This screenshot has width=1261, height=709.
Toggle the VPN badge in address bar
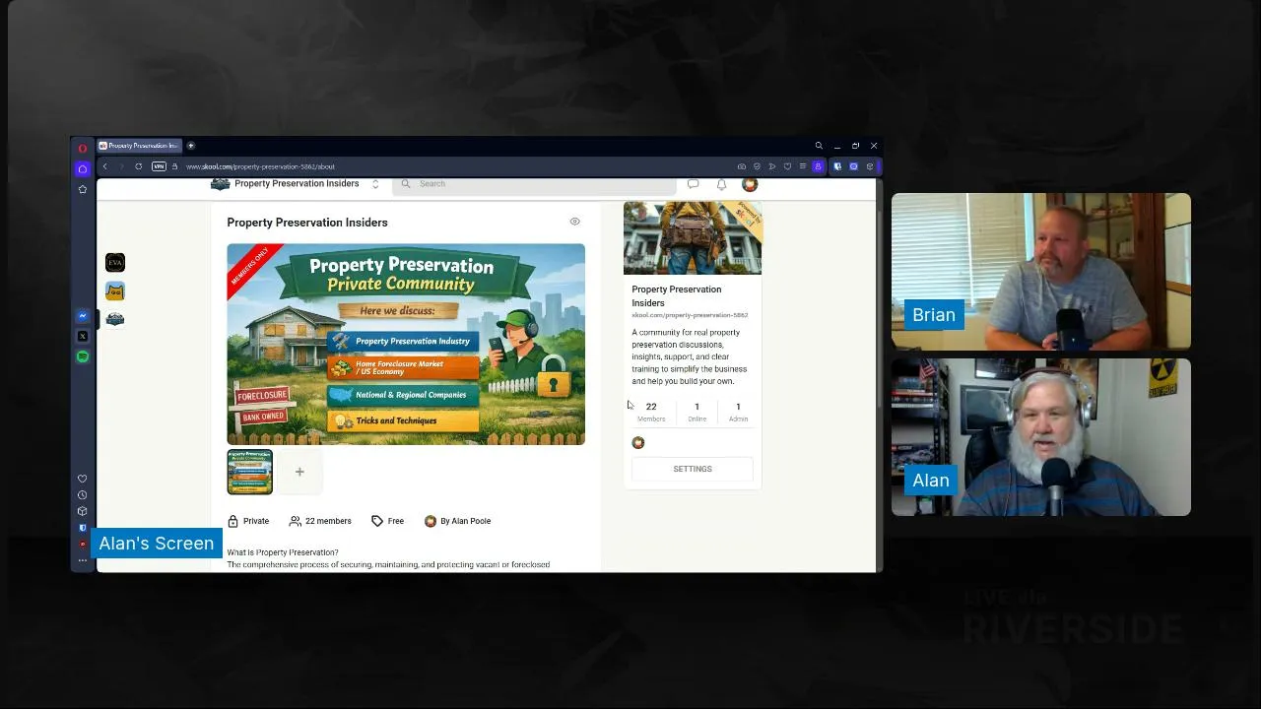pyautogui.click(x=159, y=166)
